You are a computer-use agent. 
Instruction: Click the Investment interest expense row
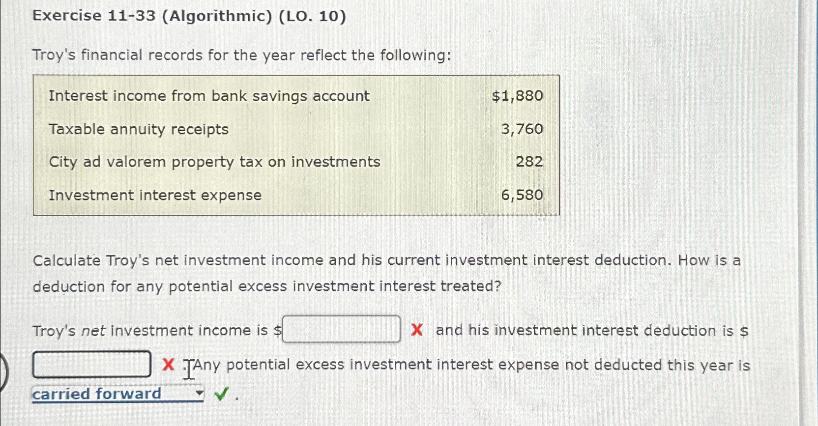(x=155, y=195)
